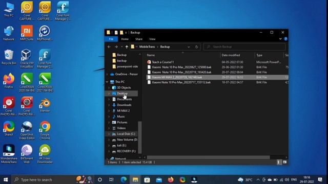Launch MiPCSuite from desktop
Screen dimensions: 328x184
(x=27, y=33)
